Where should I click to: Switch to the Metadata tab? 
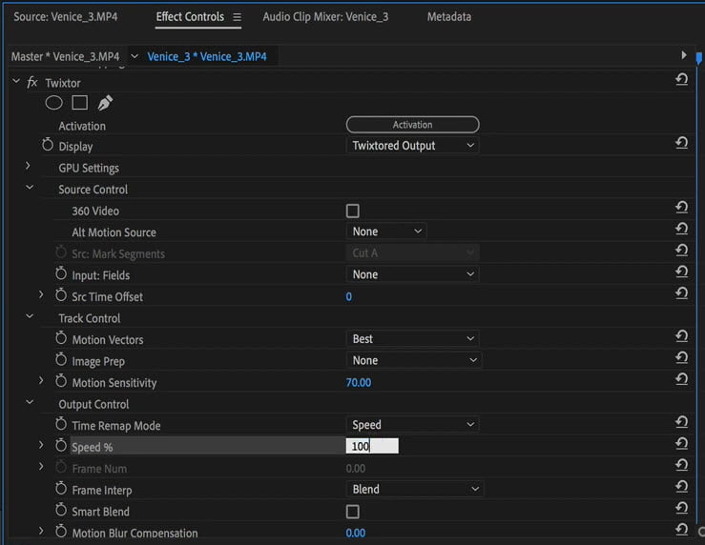449,17
